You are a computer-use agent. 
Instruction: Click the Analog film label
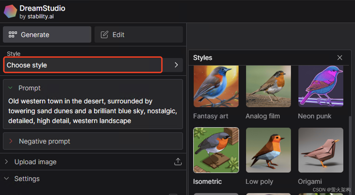point(263,116)
